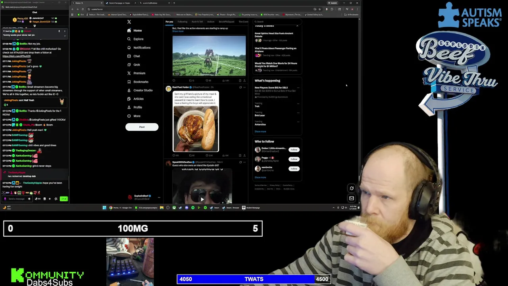Open the emoji picker in Kick chat
This screenshot has width=508, height=286.
29,199
